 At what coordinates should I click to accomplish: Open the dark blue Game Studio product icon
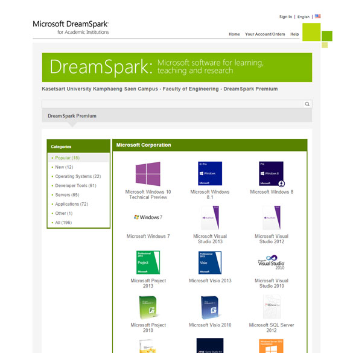pos(210,345)
